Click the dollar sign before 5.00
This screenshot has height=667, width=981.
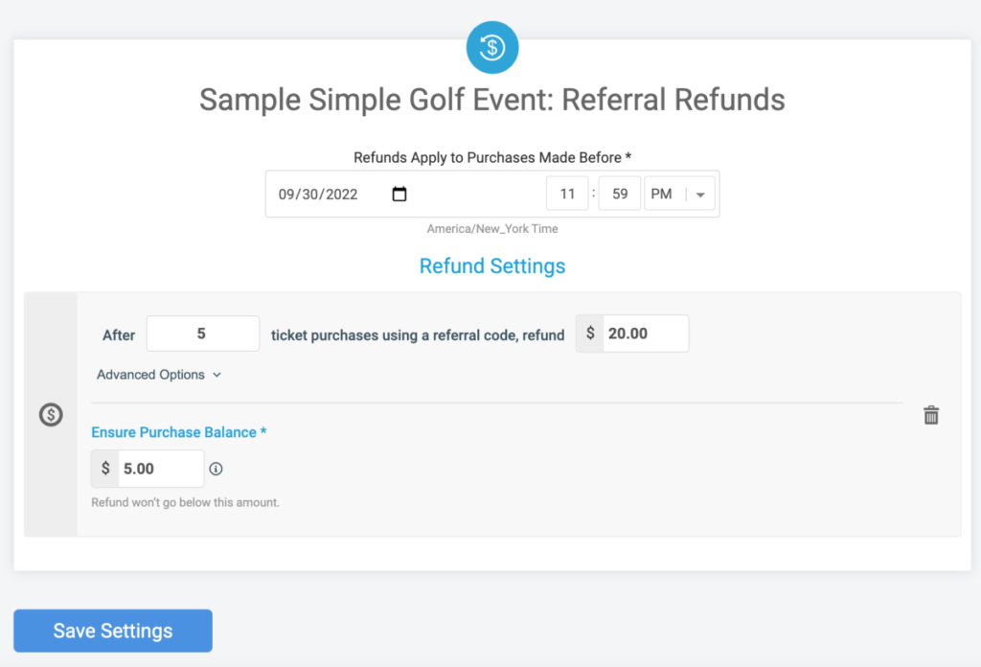(105, 469)
